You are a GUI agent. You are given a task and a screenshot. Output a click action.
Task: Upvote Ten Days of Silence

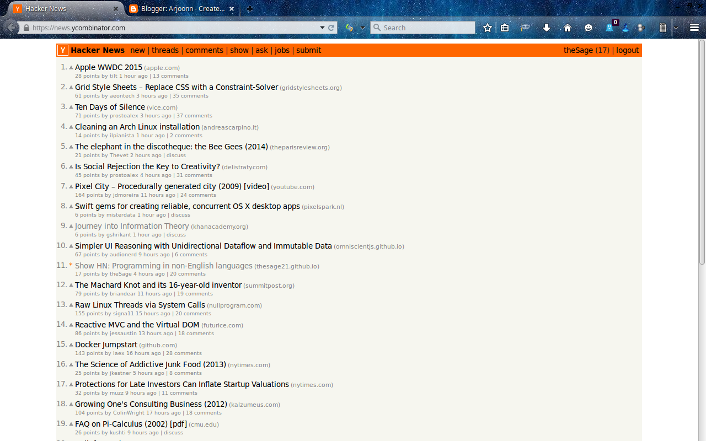click(x=71, y=107)
